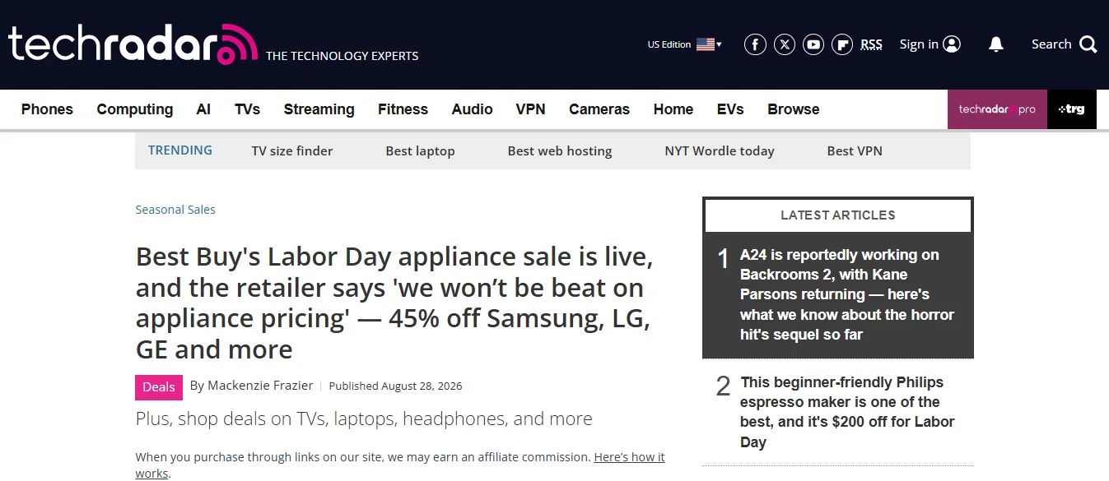This screenshot has height=481, width=1109.
Task: Open the Home menu
Action: [673, 109]
